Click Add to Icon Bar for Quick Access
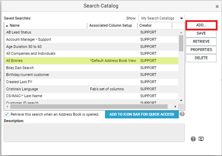The width and height of the screenshot is (222, 156). [142, 114]
